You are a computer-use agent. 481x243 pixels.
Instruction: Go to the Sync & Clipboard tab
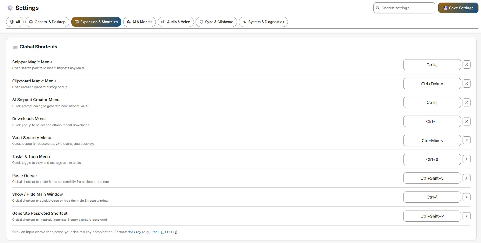click(x=216, y=22)
